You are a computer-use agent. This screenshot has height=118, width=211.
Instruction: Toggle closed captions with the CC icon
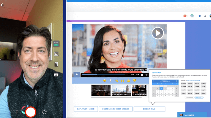click(x=142, y=75)
